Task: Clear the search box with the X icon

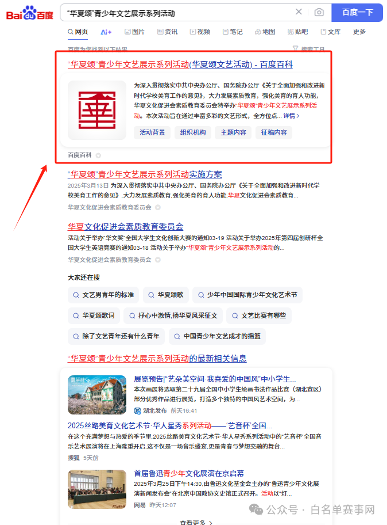Action: click(x=299, y=12)
